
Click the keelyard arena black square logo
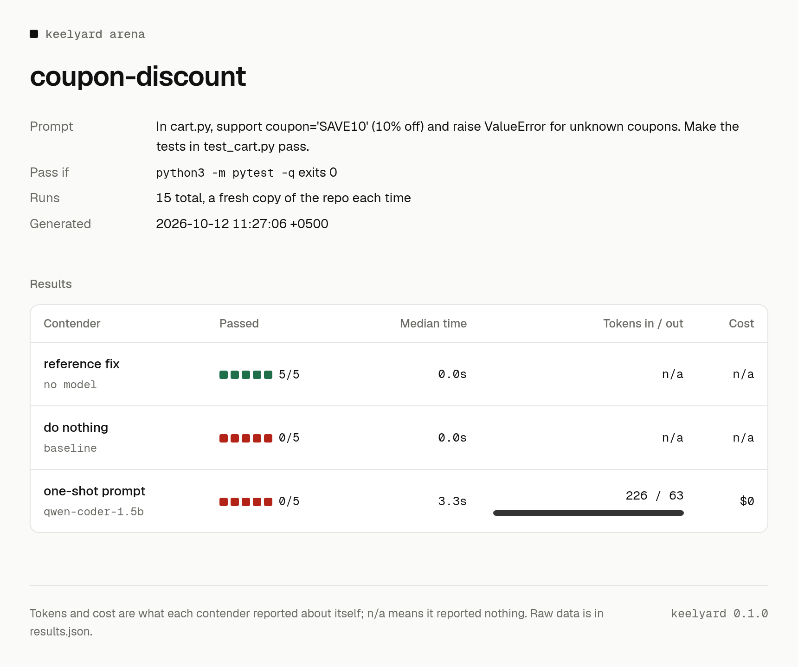click(x=34, y=34)
